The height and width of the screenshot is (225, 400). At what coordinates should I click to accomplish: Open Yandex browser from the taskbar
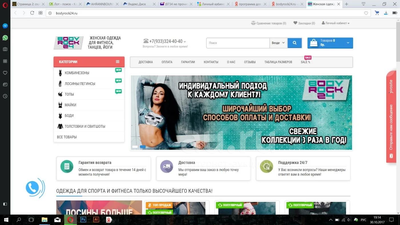click(x=109, y=220)
